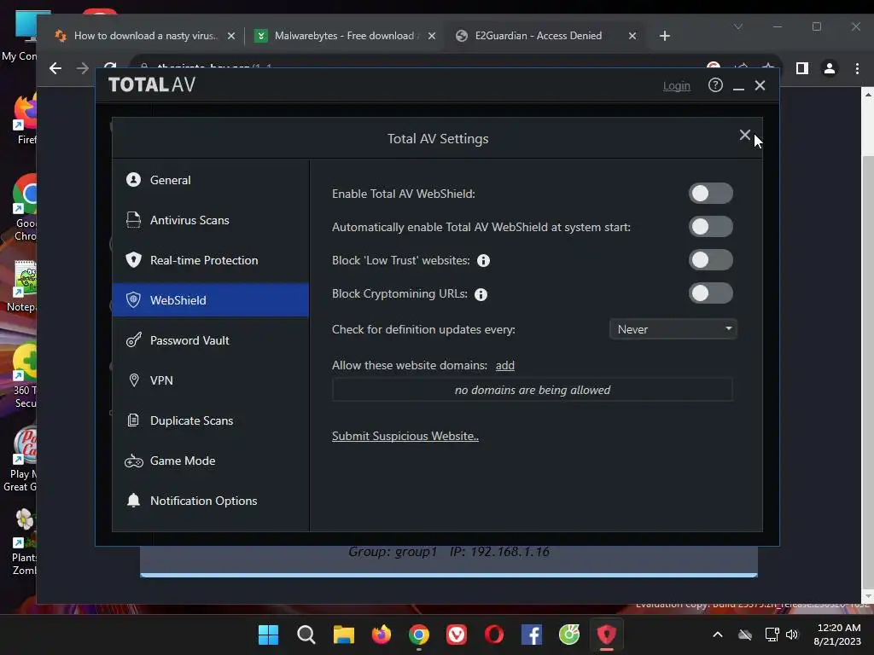The height and width of the screenshot is (655, 874).
Task: Toggle Enable Total AV WebShield switch
Action: [x=711, y=194]
